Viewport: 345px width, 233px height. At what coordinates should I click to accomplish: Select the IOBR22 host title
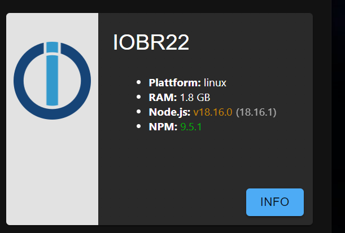(151, 42)
